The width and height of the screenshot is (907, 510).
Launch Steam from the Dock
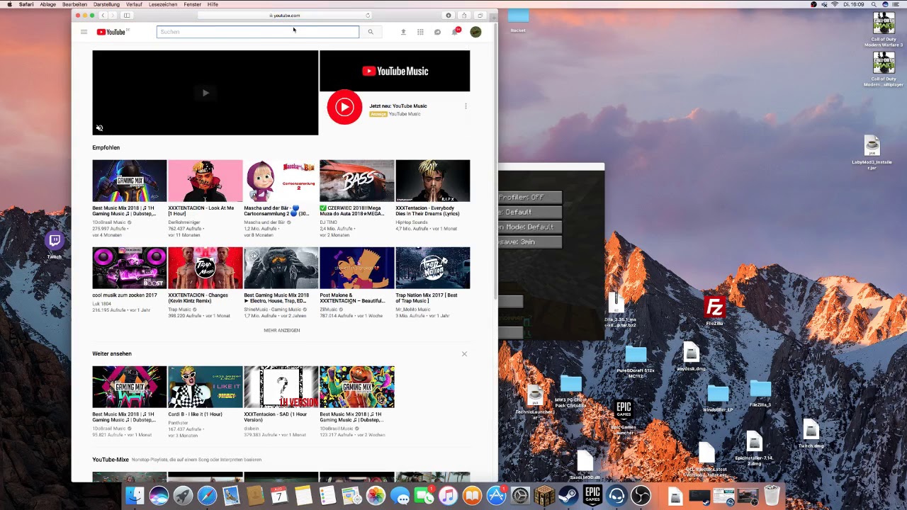click(568, 496)
